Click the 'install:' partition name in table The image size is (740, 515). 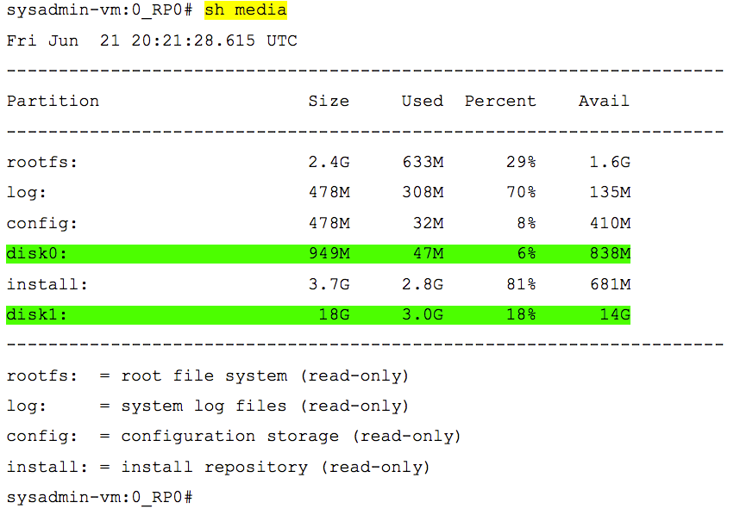pos(47,284)
